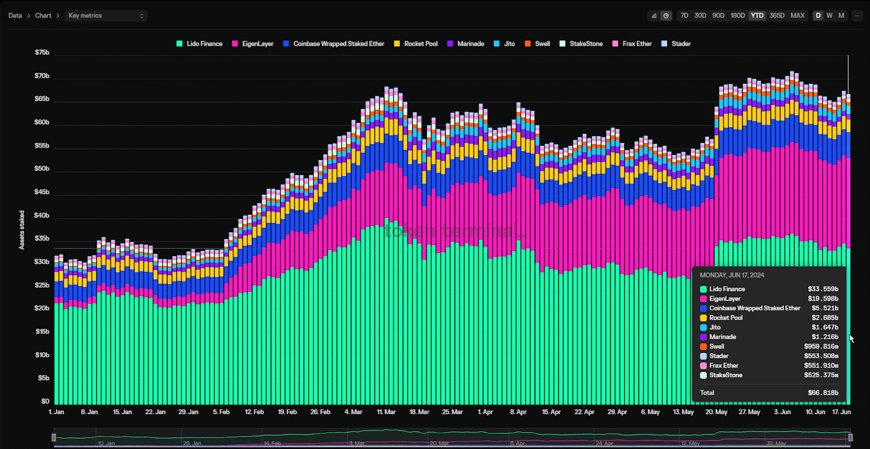The image size is (870, 449).
Task: Hide the Rocket Pool legend series
Action: (397, 43)
